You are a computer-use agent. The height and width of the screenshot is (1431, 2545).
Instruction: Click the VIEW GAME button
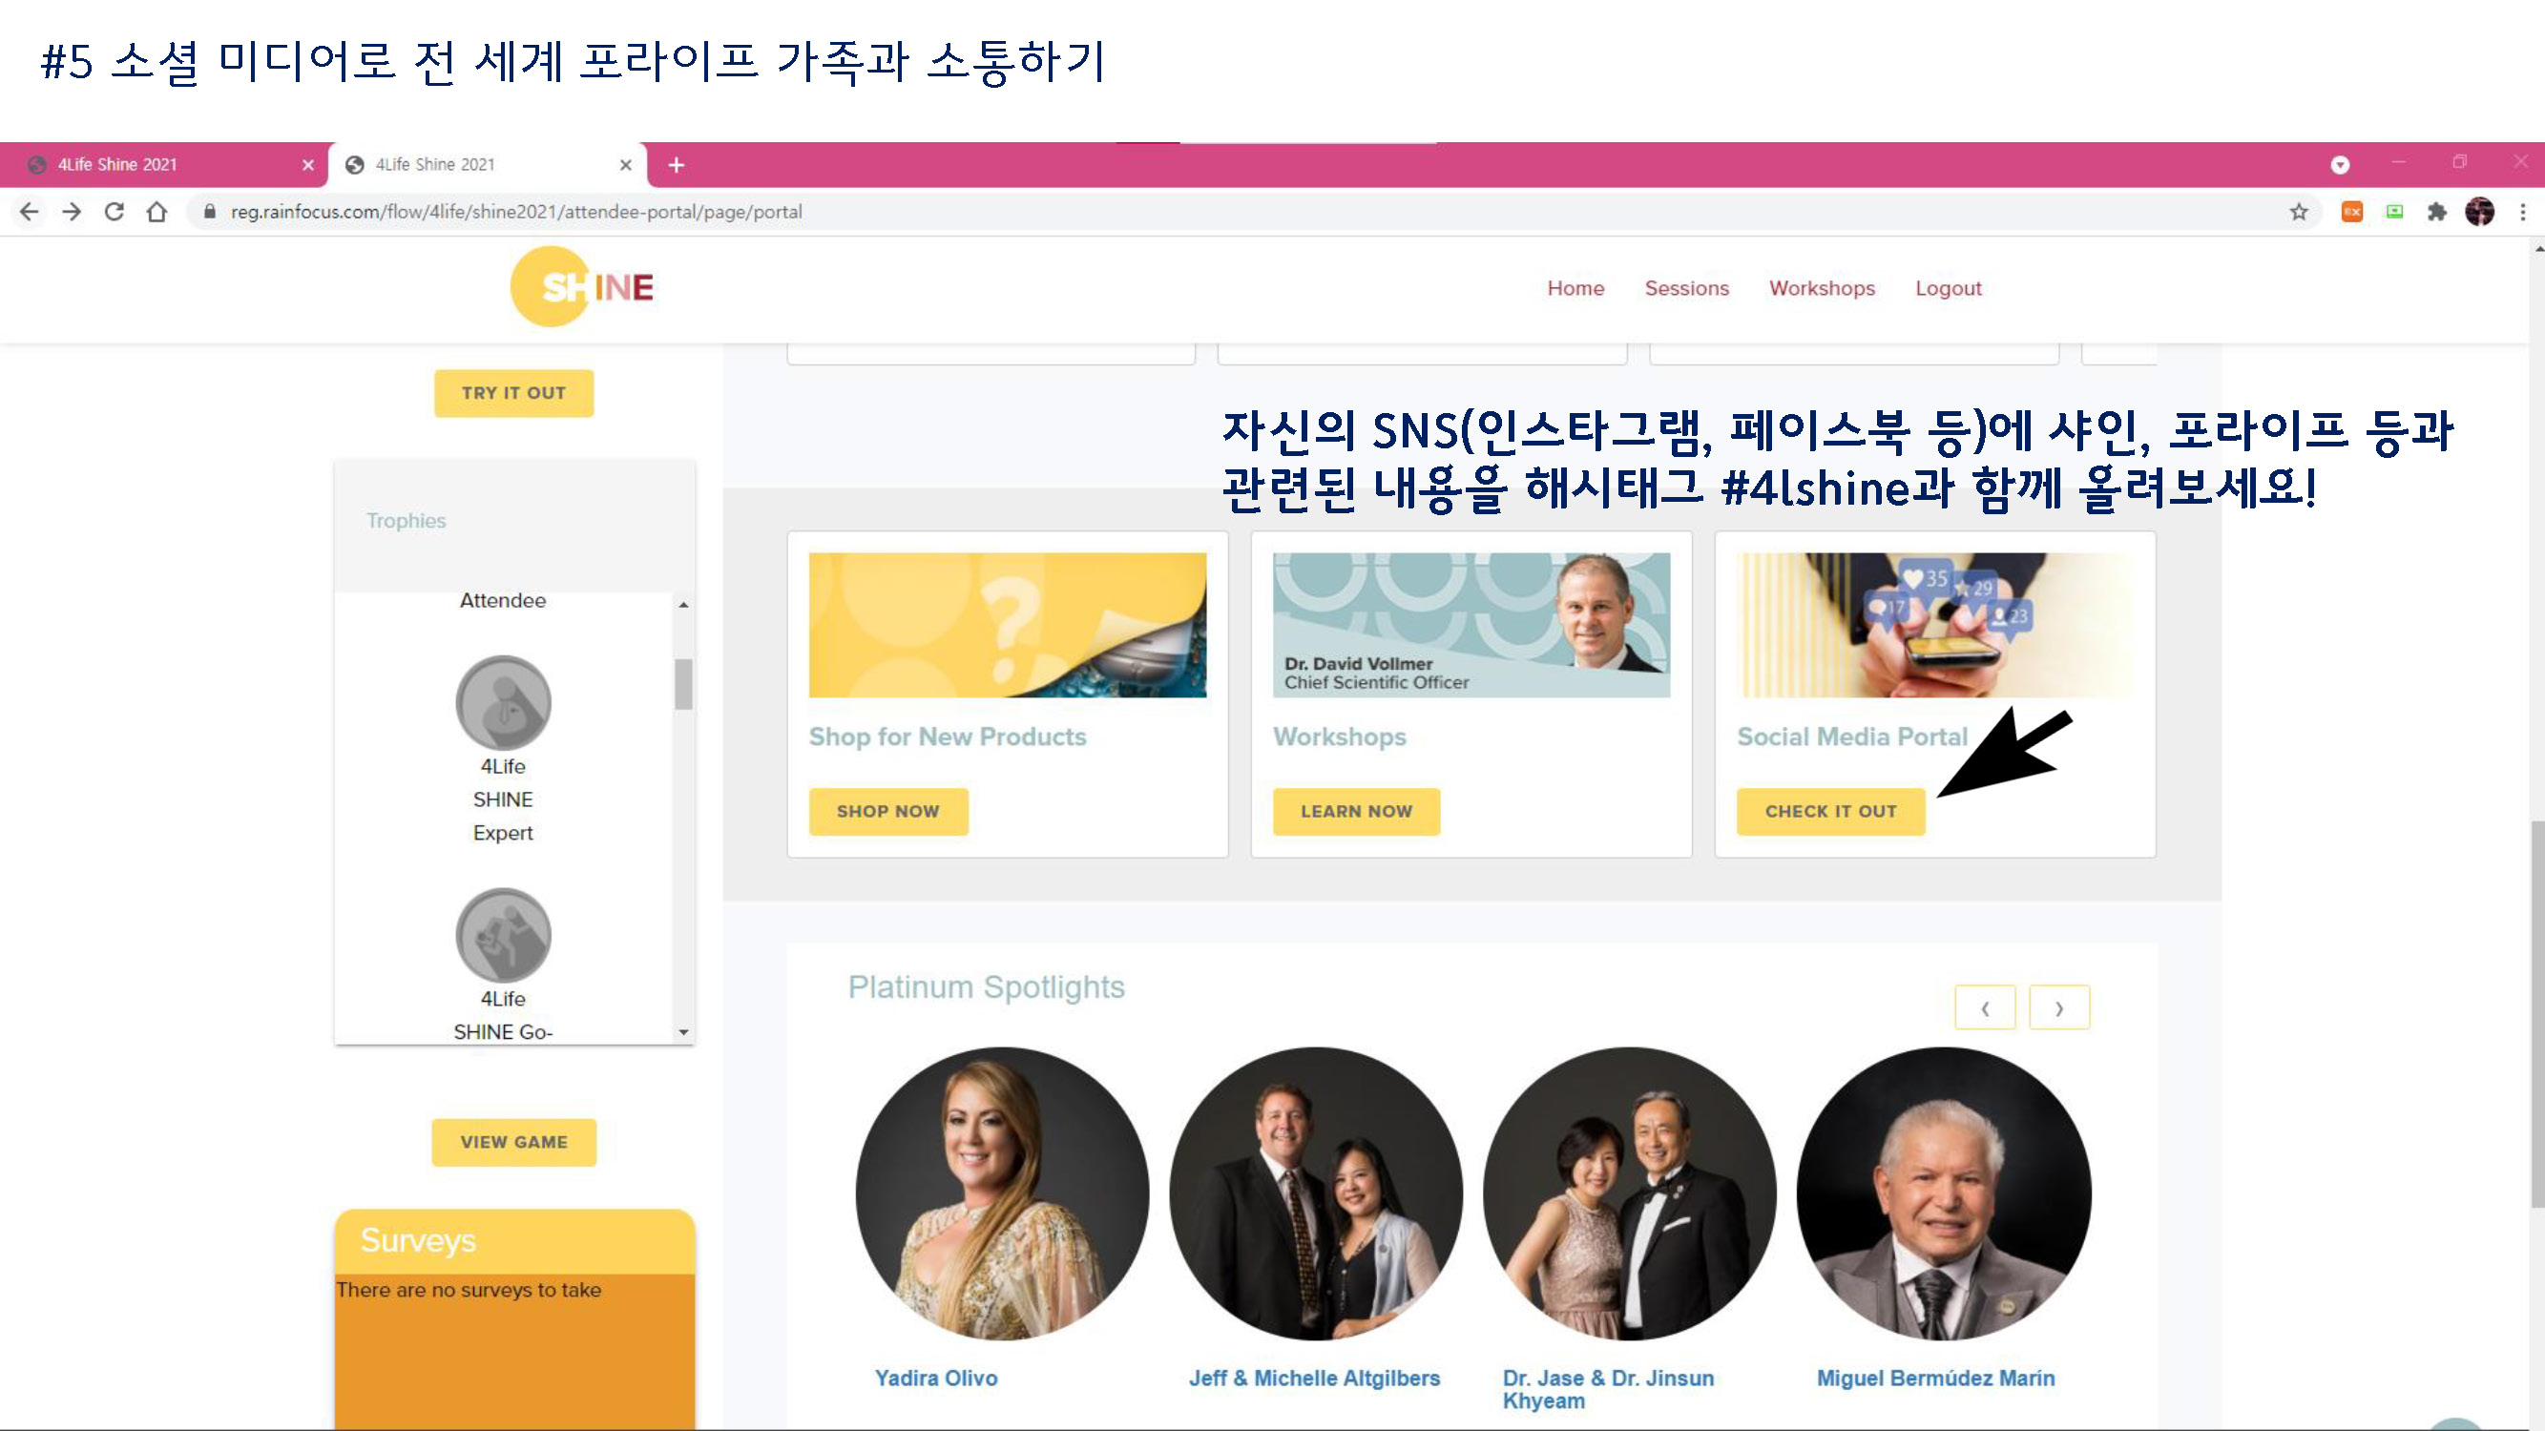click(x=513, y=1143)
